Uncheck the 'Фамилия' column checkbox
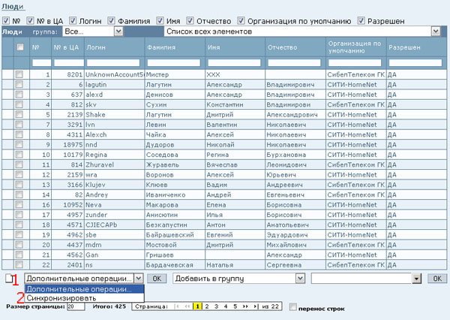Viewport: 450px width, 320px height. click(x=117, y=20)
